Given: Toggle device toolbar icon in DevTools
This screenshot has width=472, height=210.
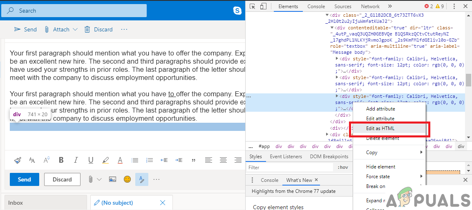Looking at the screenshot, I should point(264,6).
